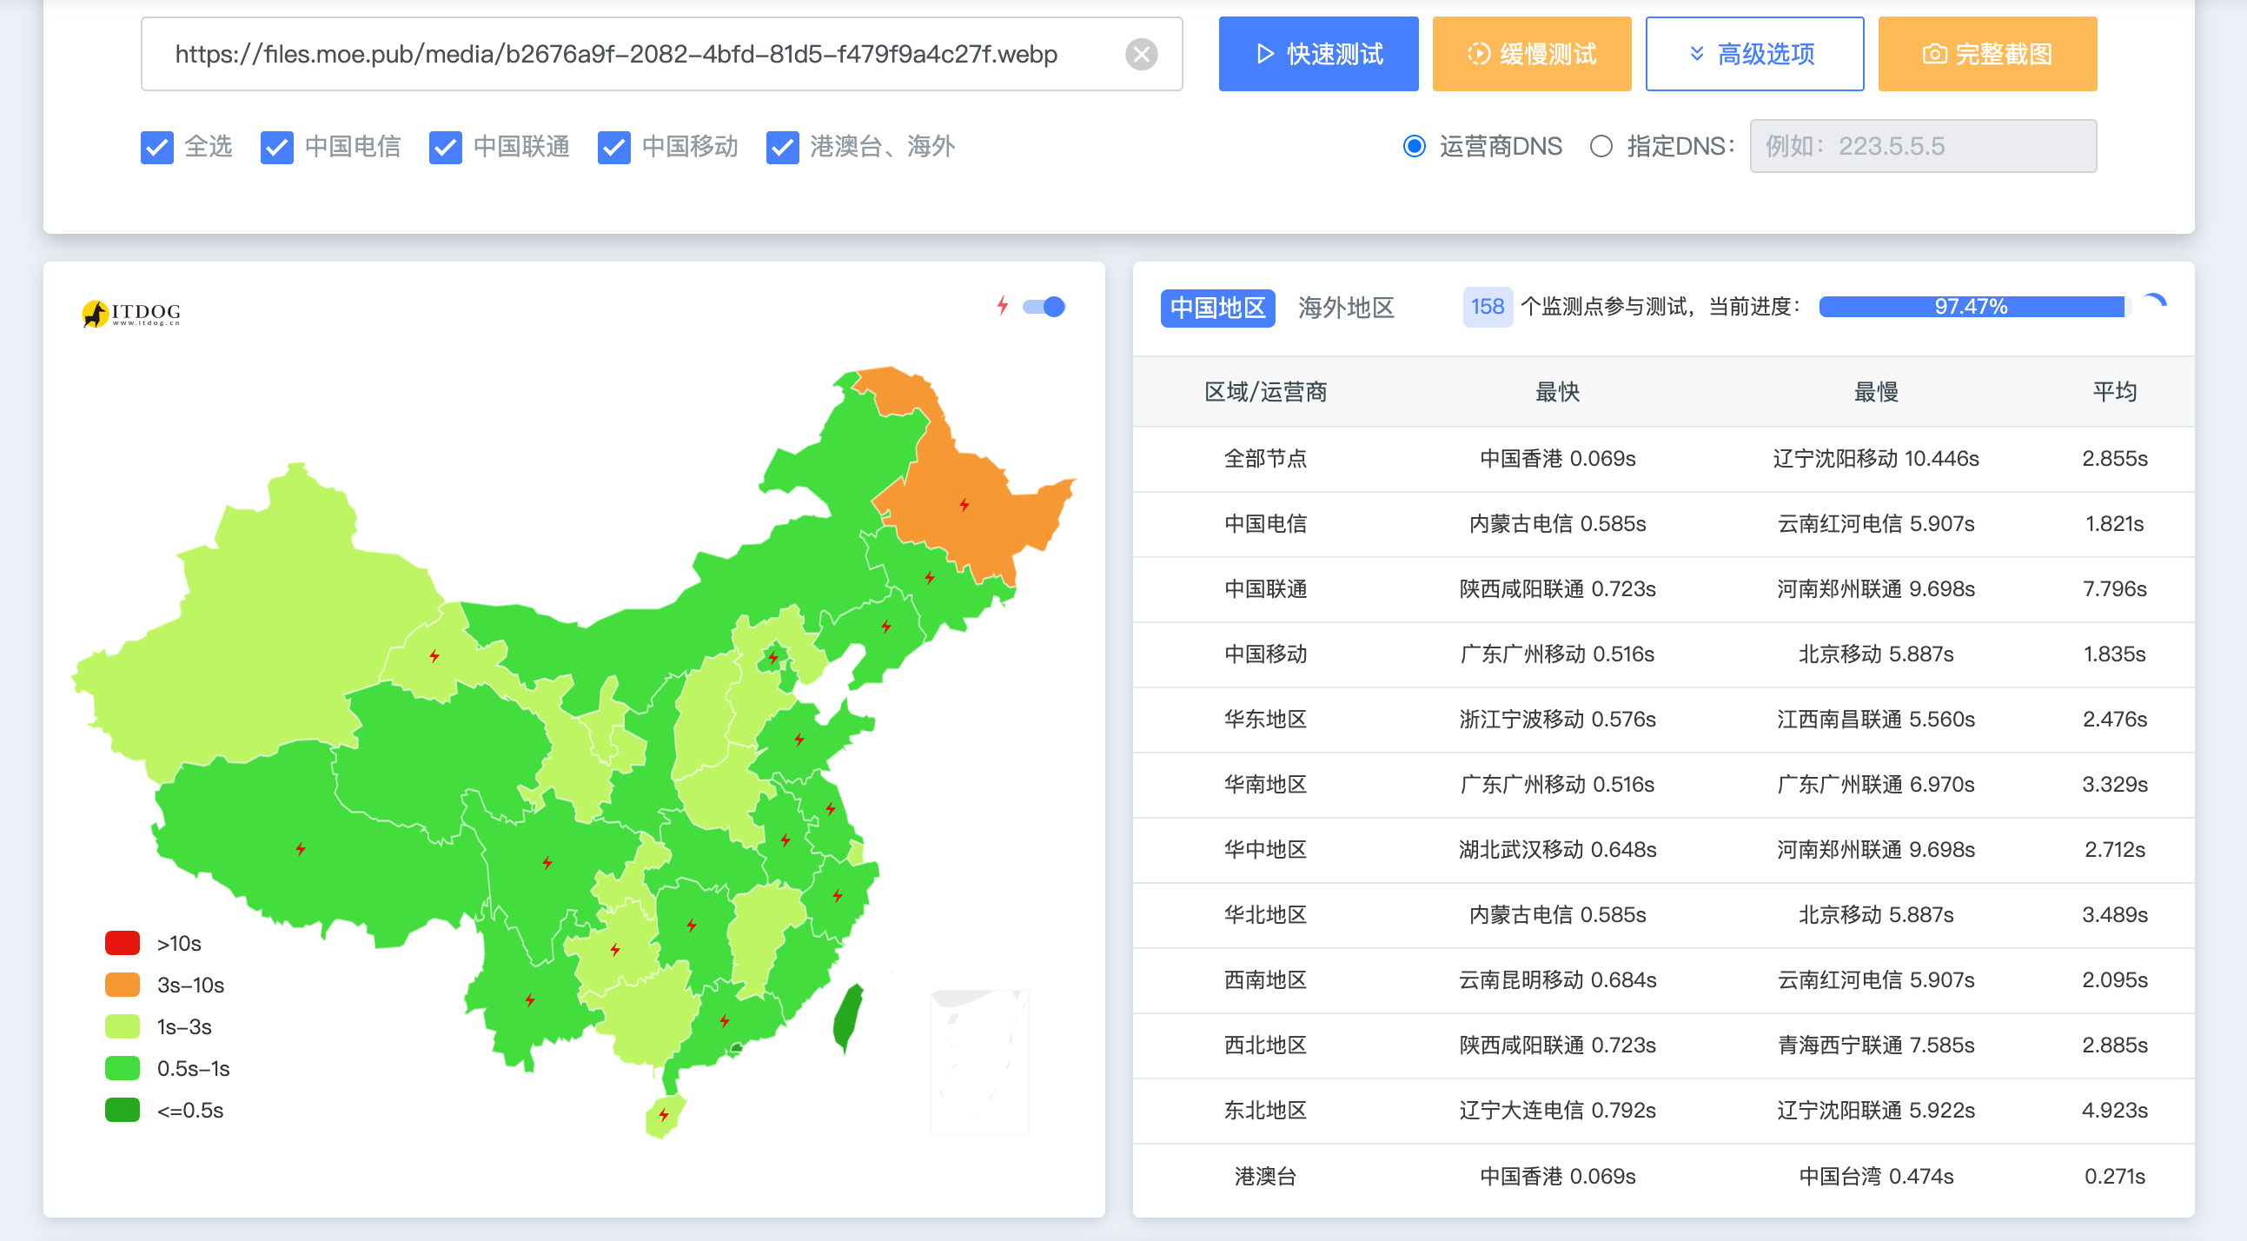This screenshot has height=1241, width=2247.
Task: Uncheck the 港澳台、海外 checkbox
Action: pyautogui.click(x=782, y=147)
